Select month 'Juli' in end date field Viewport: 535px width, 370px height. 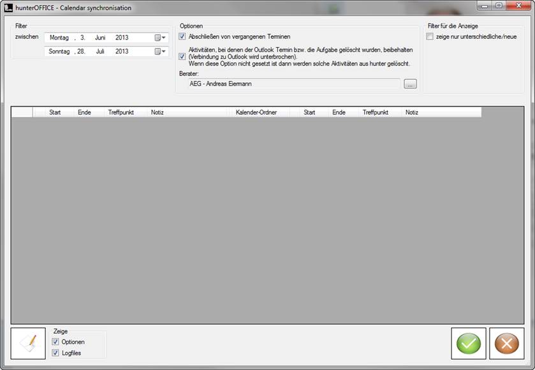(100, 52)
